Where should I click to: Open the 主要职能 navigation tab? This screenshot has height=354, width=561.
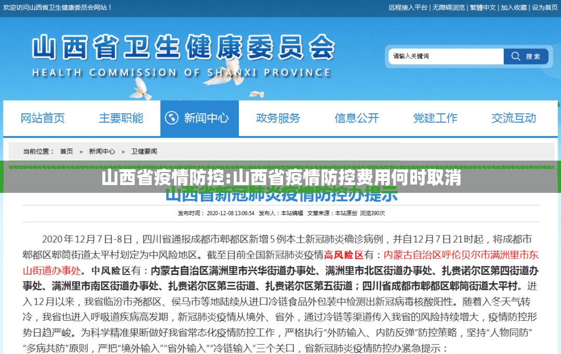tap(121, 118)
